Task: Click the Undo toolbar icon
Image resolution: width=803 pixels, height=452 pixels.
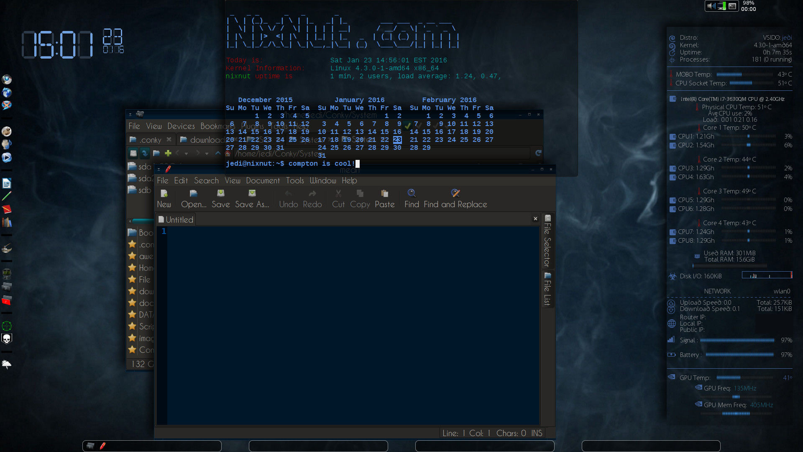Action: click(x=288, y=193)
